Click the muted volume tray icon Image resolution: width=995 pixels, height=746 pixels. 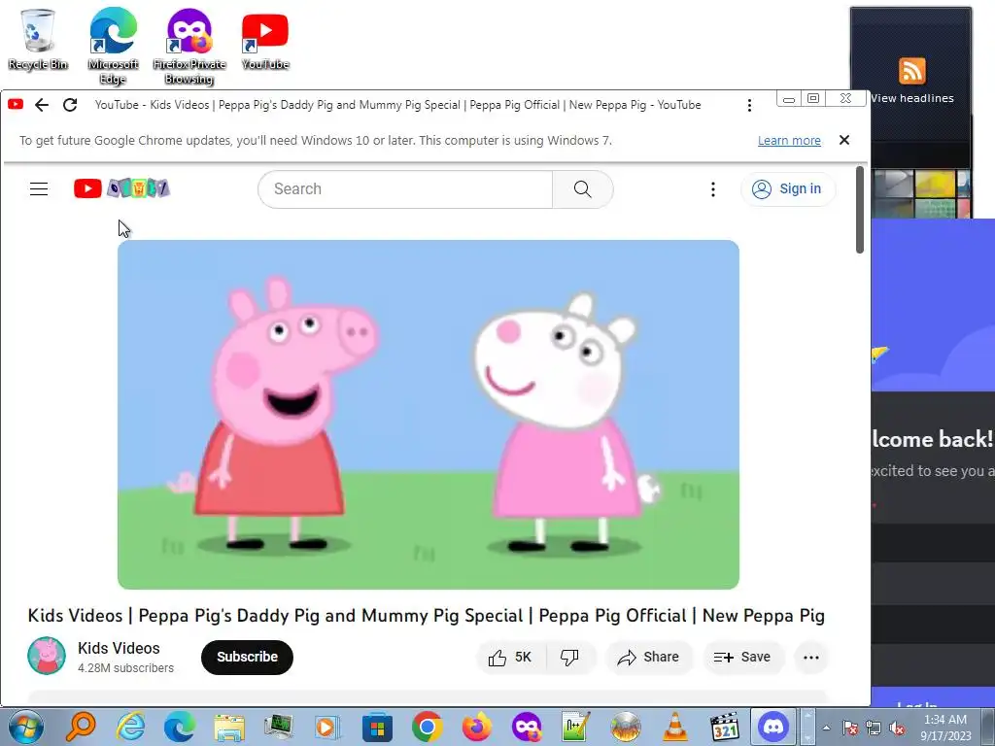[x=897, y=728]
